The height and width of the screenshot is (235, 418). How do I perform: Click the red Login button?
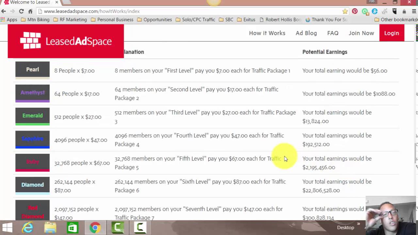392,33
